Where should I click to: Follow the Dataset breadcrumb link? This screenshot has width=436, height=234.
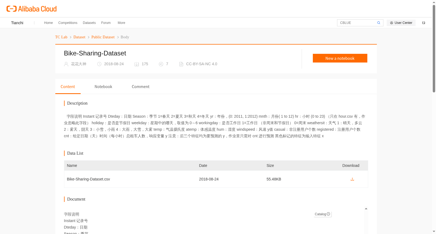click(x=79, y=37)
